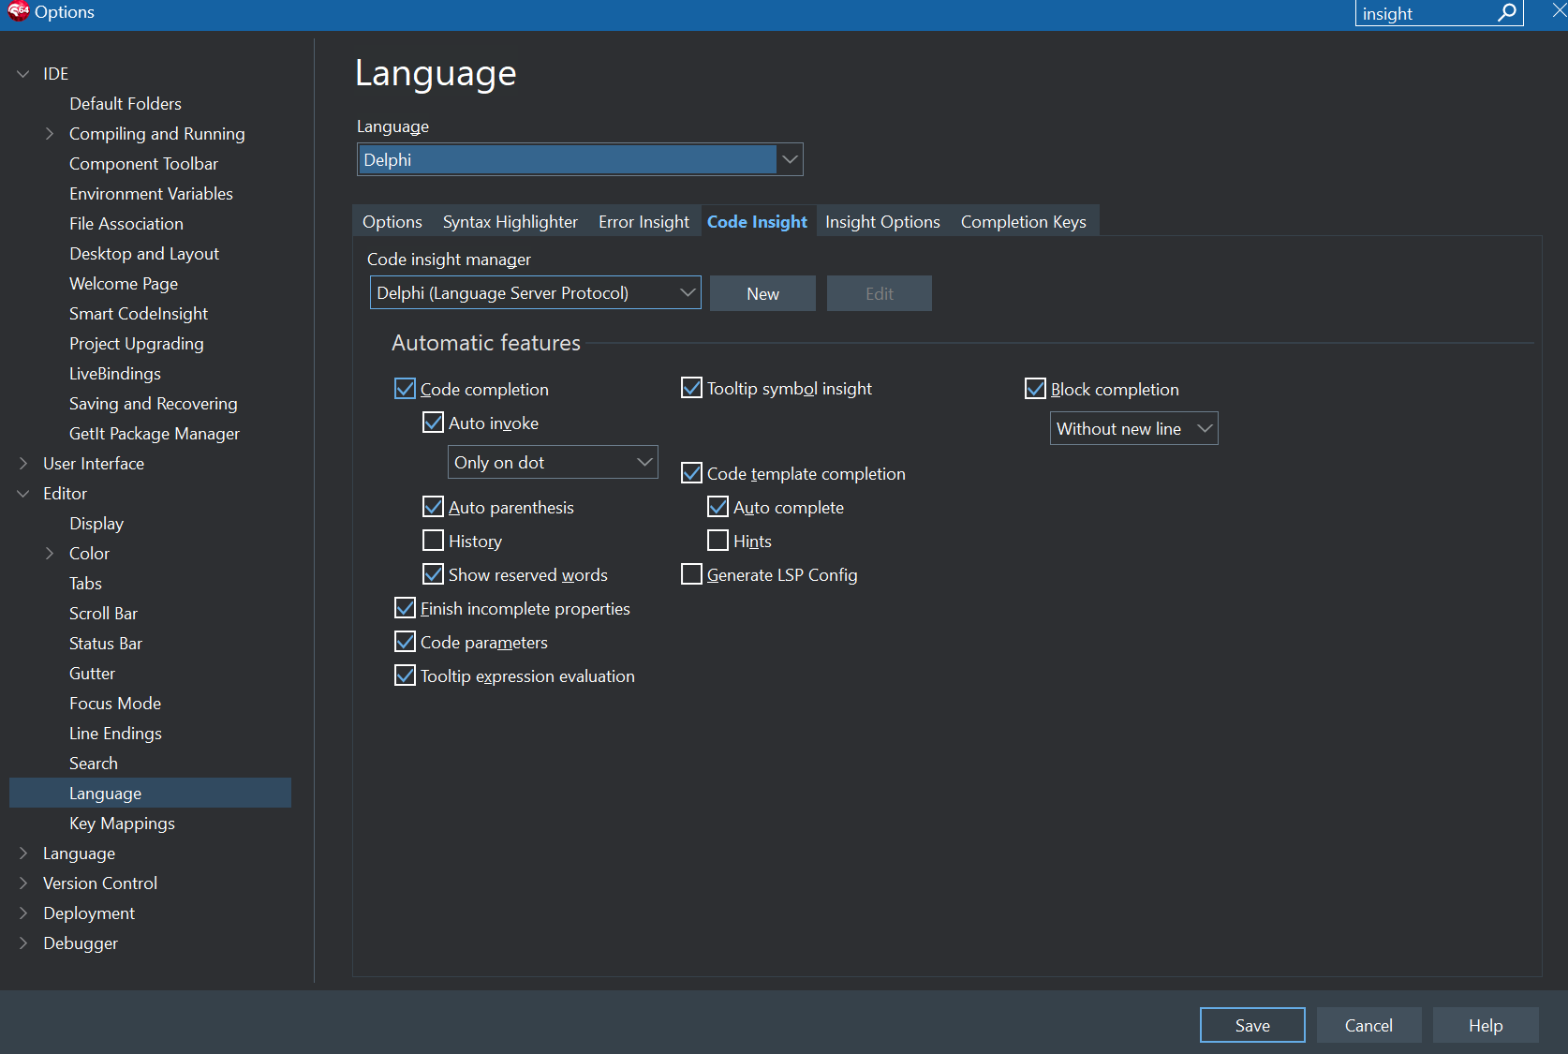Open the Component Toolbar page
Viewport: 1568px width, 1054px height.
coord(143,164)
